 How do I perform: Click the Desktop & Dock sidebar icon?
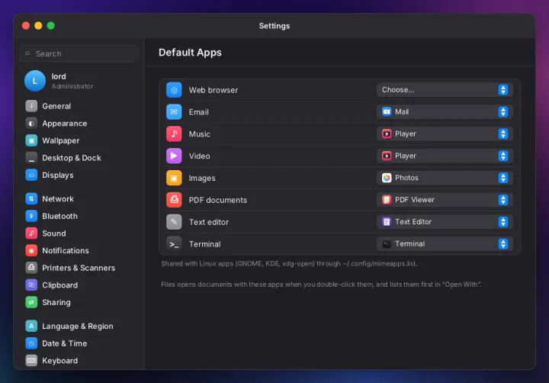click(31, 158)
